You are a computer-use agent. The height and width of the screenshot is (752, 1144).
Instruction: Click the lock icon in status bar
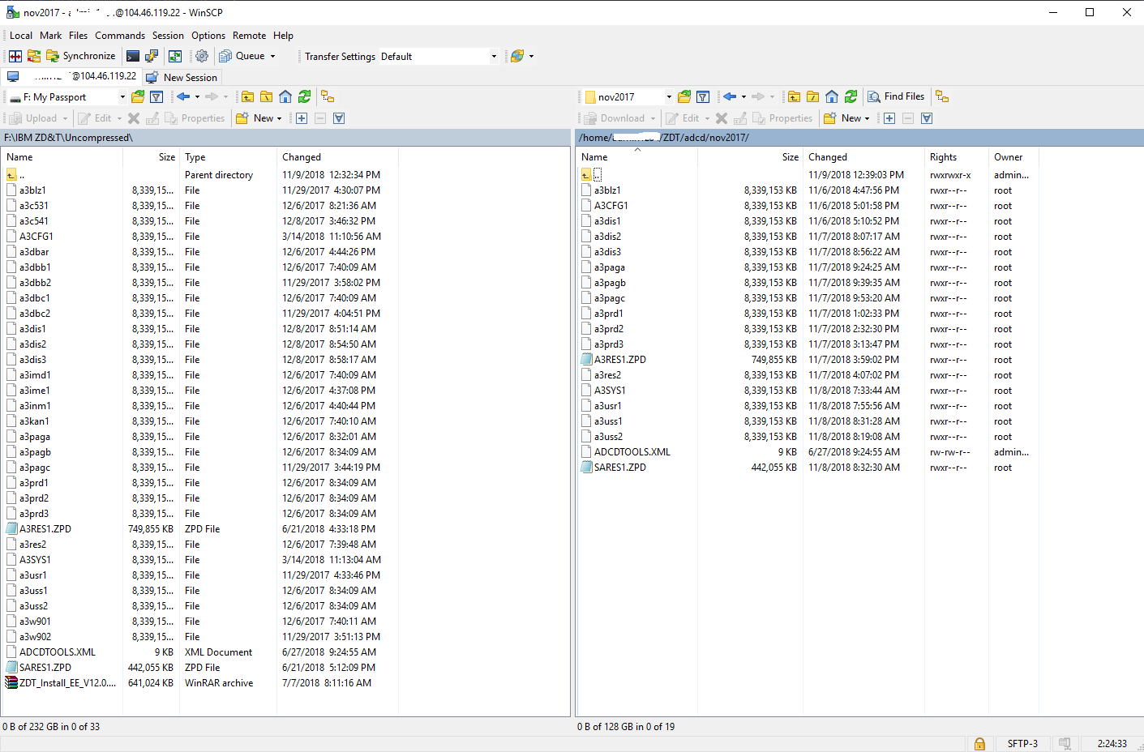(x=979, y=744)
